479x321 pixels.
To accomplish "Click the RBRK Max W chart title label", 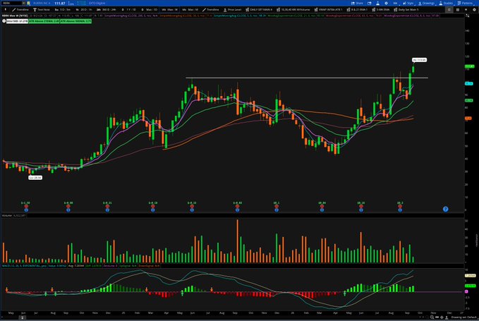I will point(15,16).
